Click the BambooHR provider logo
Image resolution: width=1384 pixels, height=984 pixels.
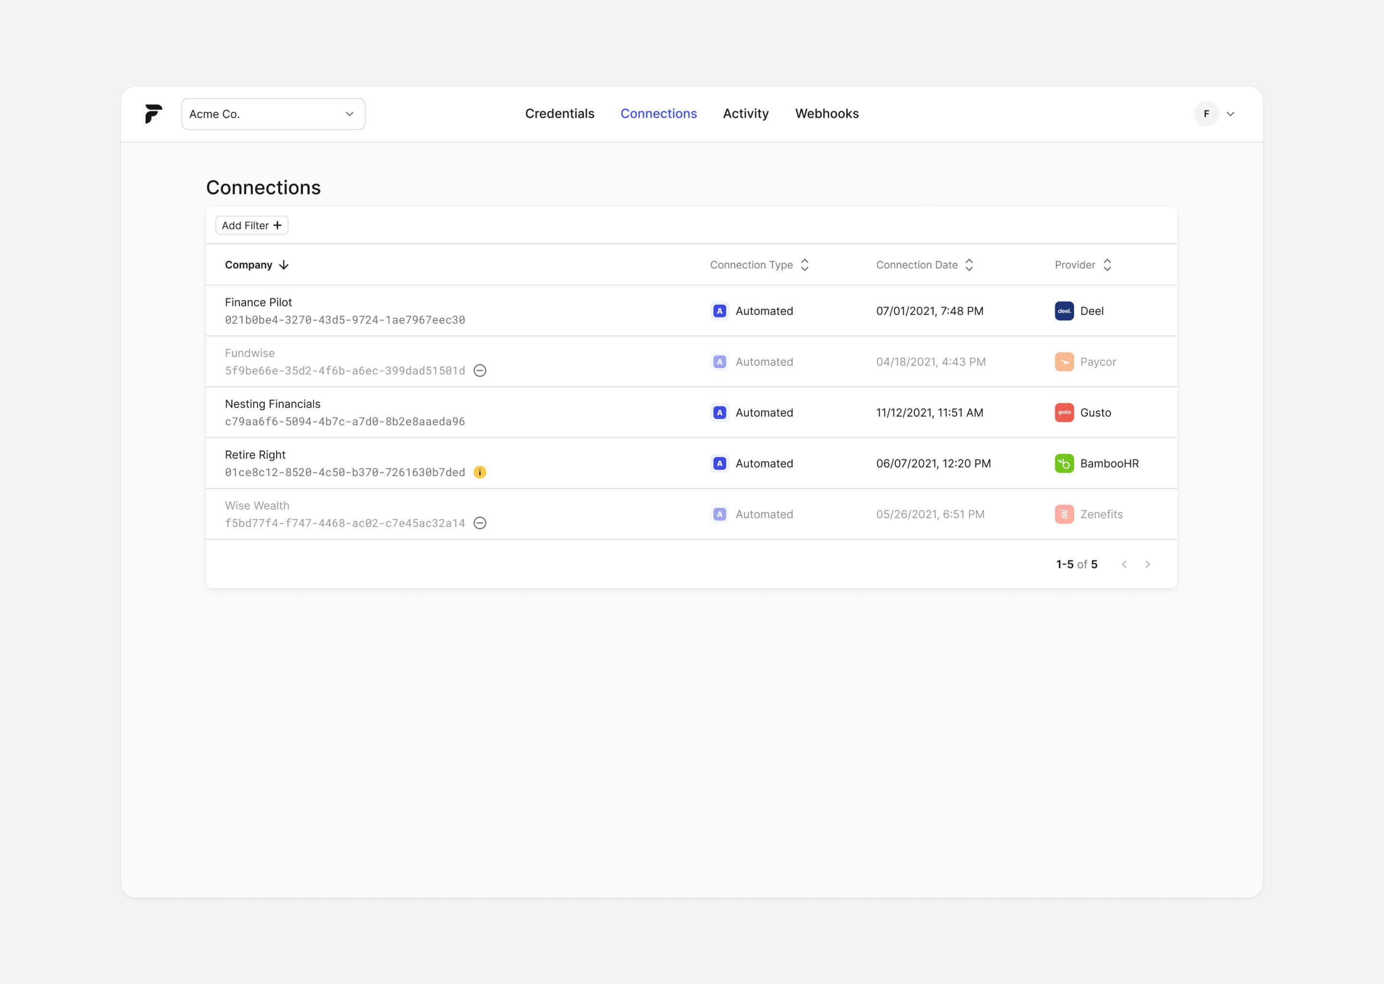[1064, 464]
